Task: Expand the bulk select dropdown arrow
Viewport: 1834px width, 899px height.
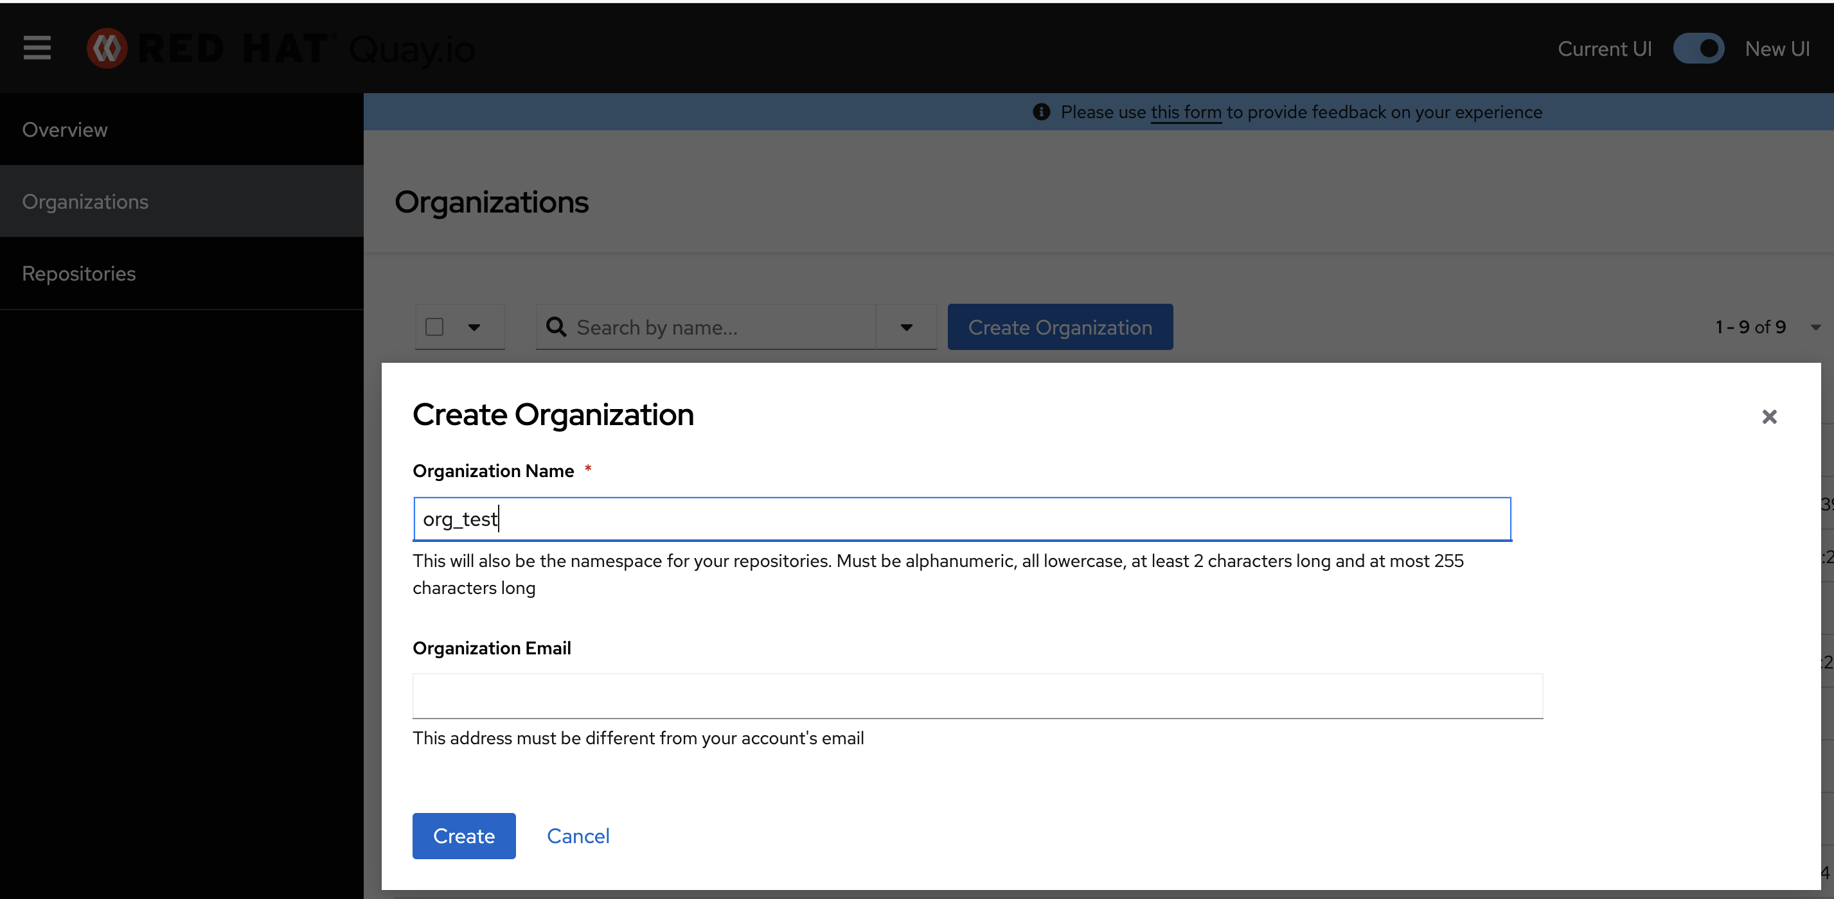Action: coord(474,327)
